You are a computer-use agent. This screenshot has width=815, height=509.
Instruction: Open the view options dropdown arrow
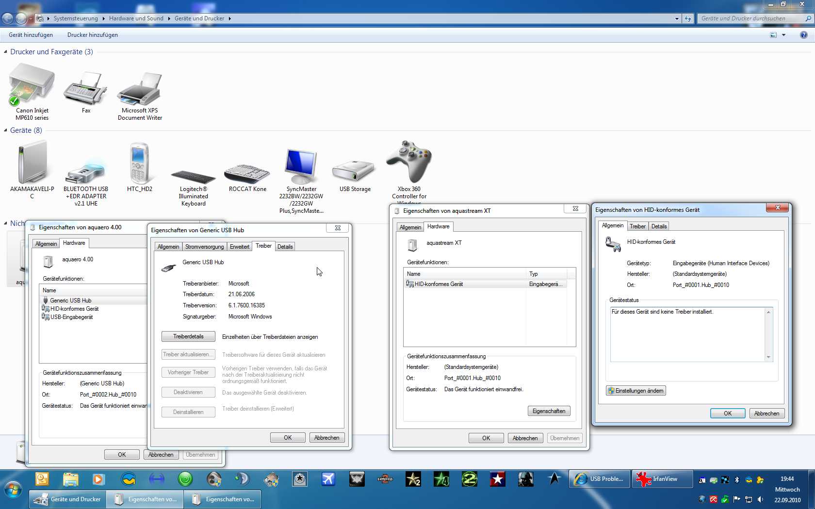(x=783, y=35)
